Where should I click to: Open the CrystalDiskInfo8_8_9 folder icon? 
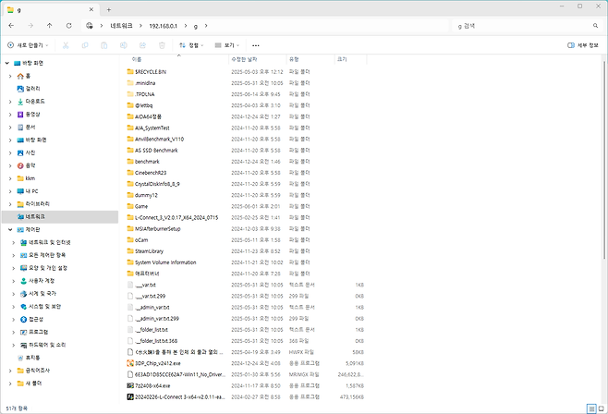click(129, 184)
